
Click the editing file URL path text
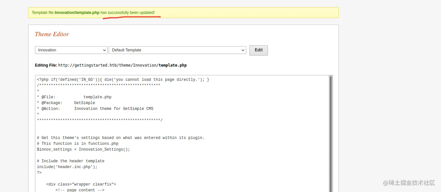tap(122, 65)
